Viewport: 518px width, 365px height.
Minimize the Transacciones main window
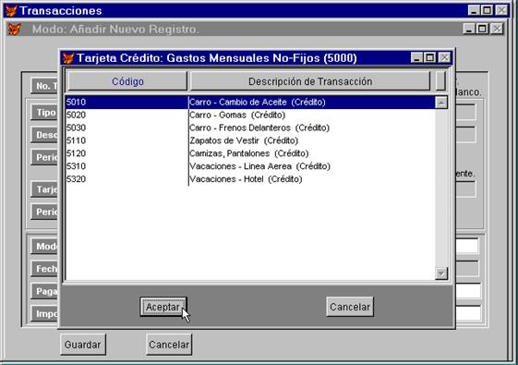(474, 10)
